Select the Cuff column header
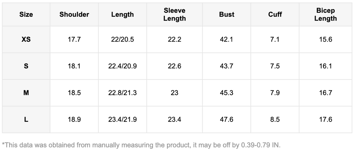356x151 pixels. click(275, 15)
